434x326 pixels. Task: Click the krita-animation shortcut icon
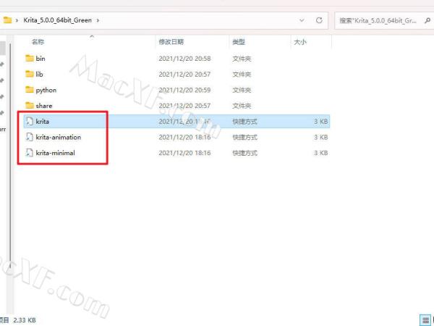[30, 137]
